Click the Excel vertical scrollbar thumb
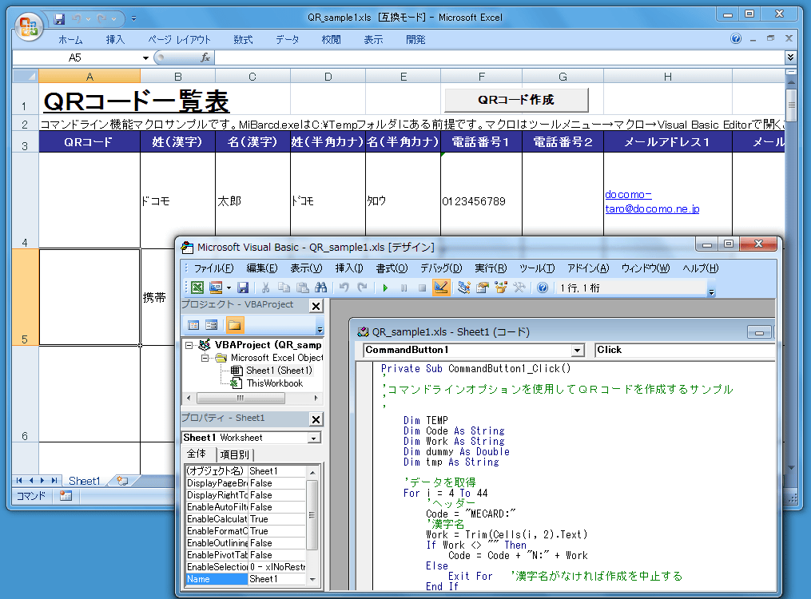 coord(791,105)
